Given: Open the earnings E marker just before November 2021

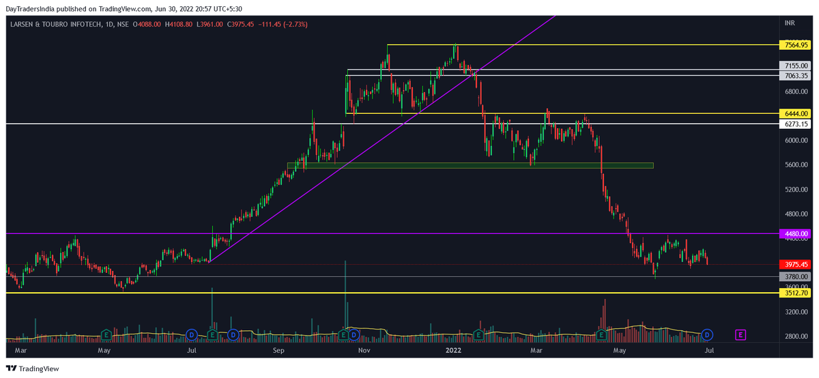Looking at the screenshot, I should pyautogui.click(x=344, y=334).
